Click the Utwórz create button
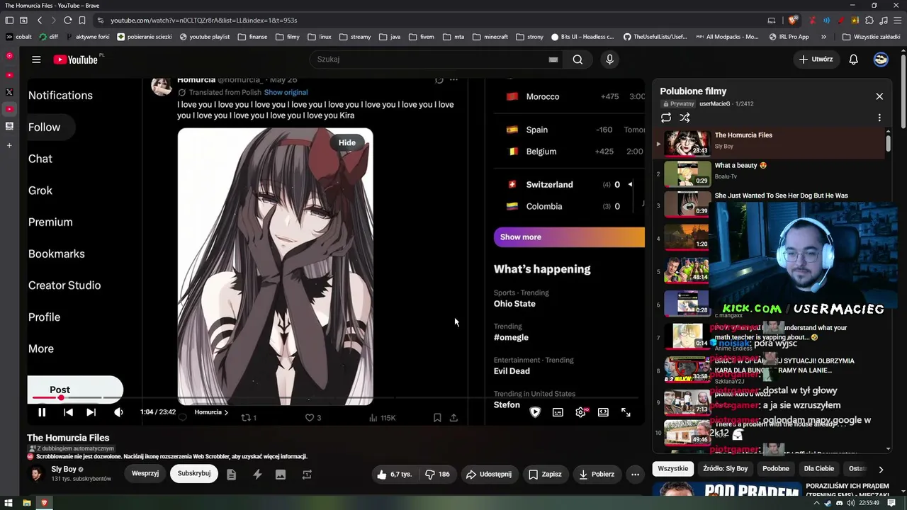 coord(816,59)
